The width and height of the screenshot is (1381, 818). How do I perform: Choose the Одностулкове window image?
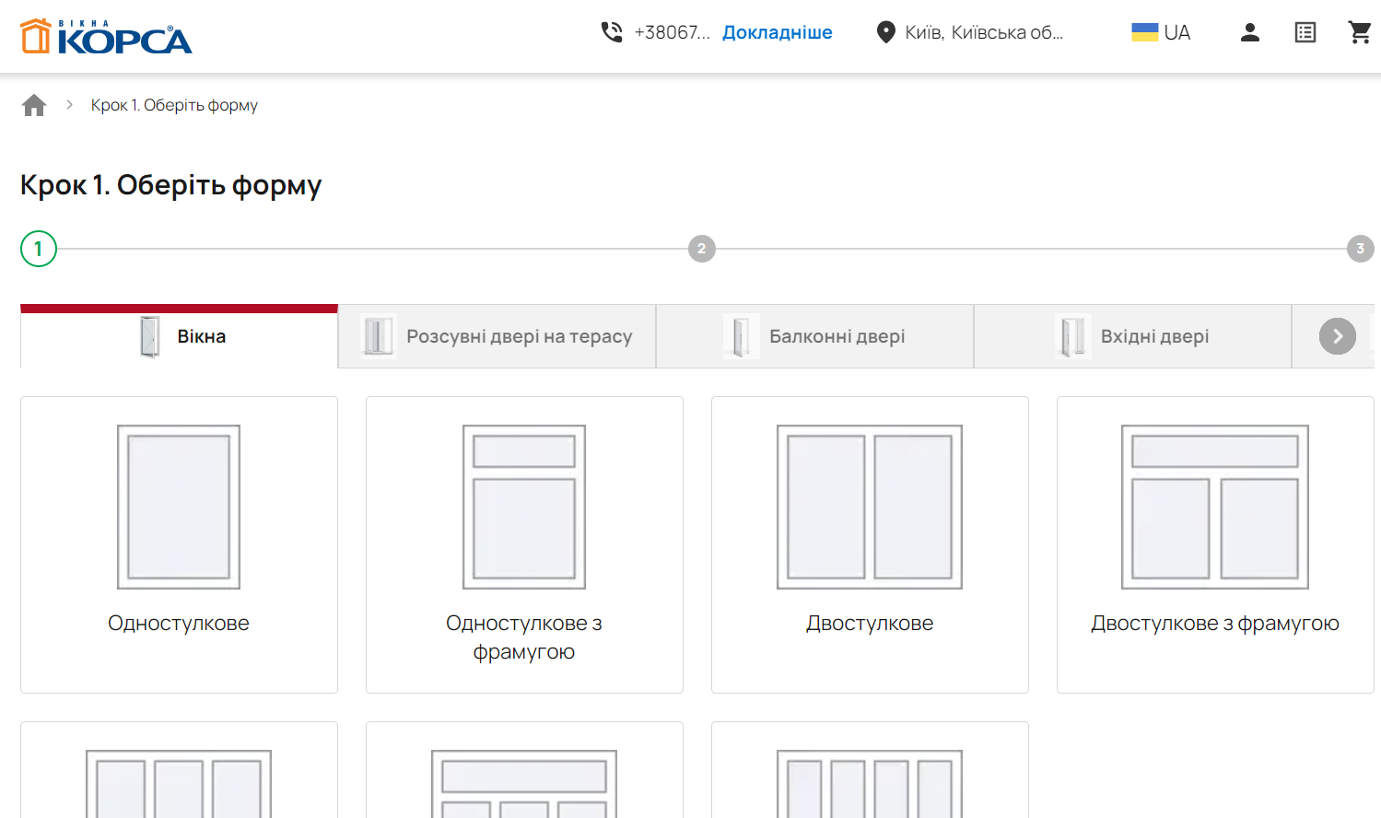(179, 507)
